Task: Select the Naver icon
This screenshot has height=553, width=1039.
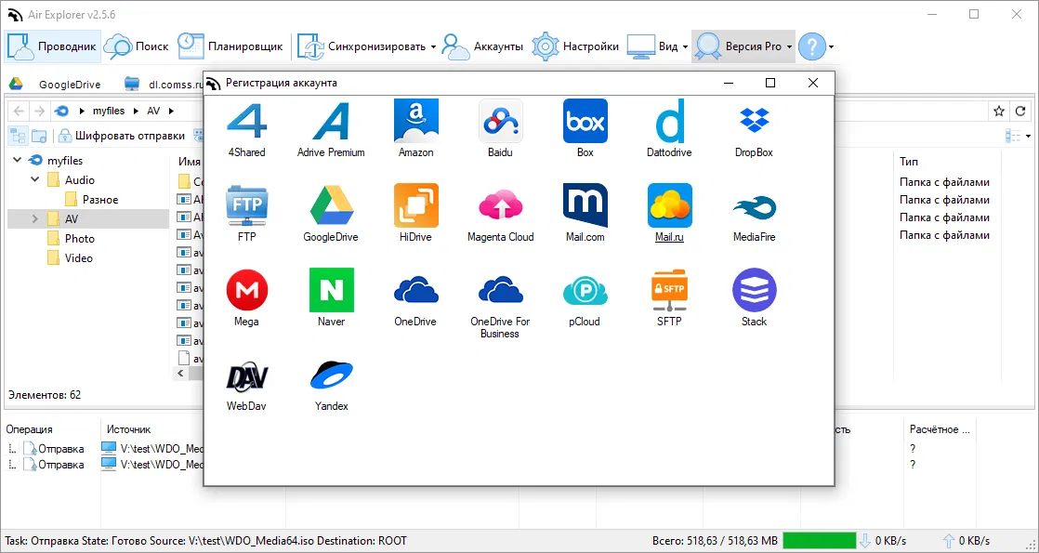Action: [x=331, y=290]
